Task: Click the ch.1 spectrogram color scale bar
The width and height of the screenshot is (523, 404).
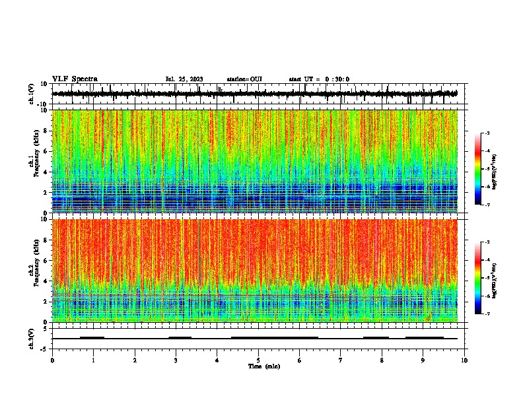Action: 477,169
